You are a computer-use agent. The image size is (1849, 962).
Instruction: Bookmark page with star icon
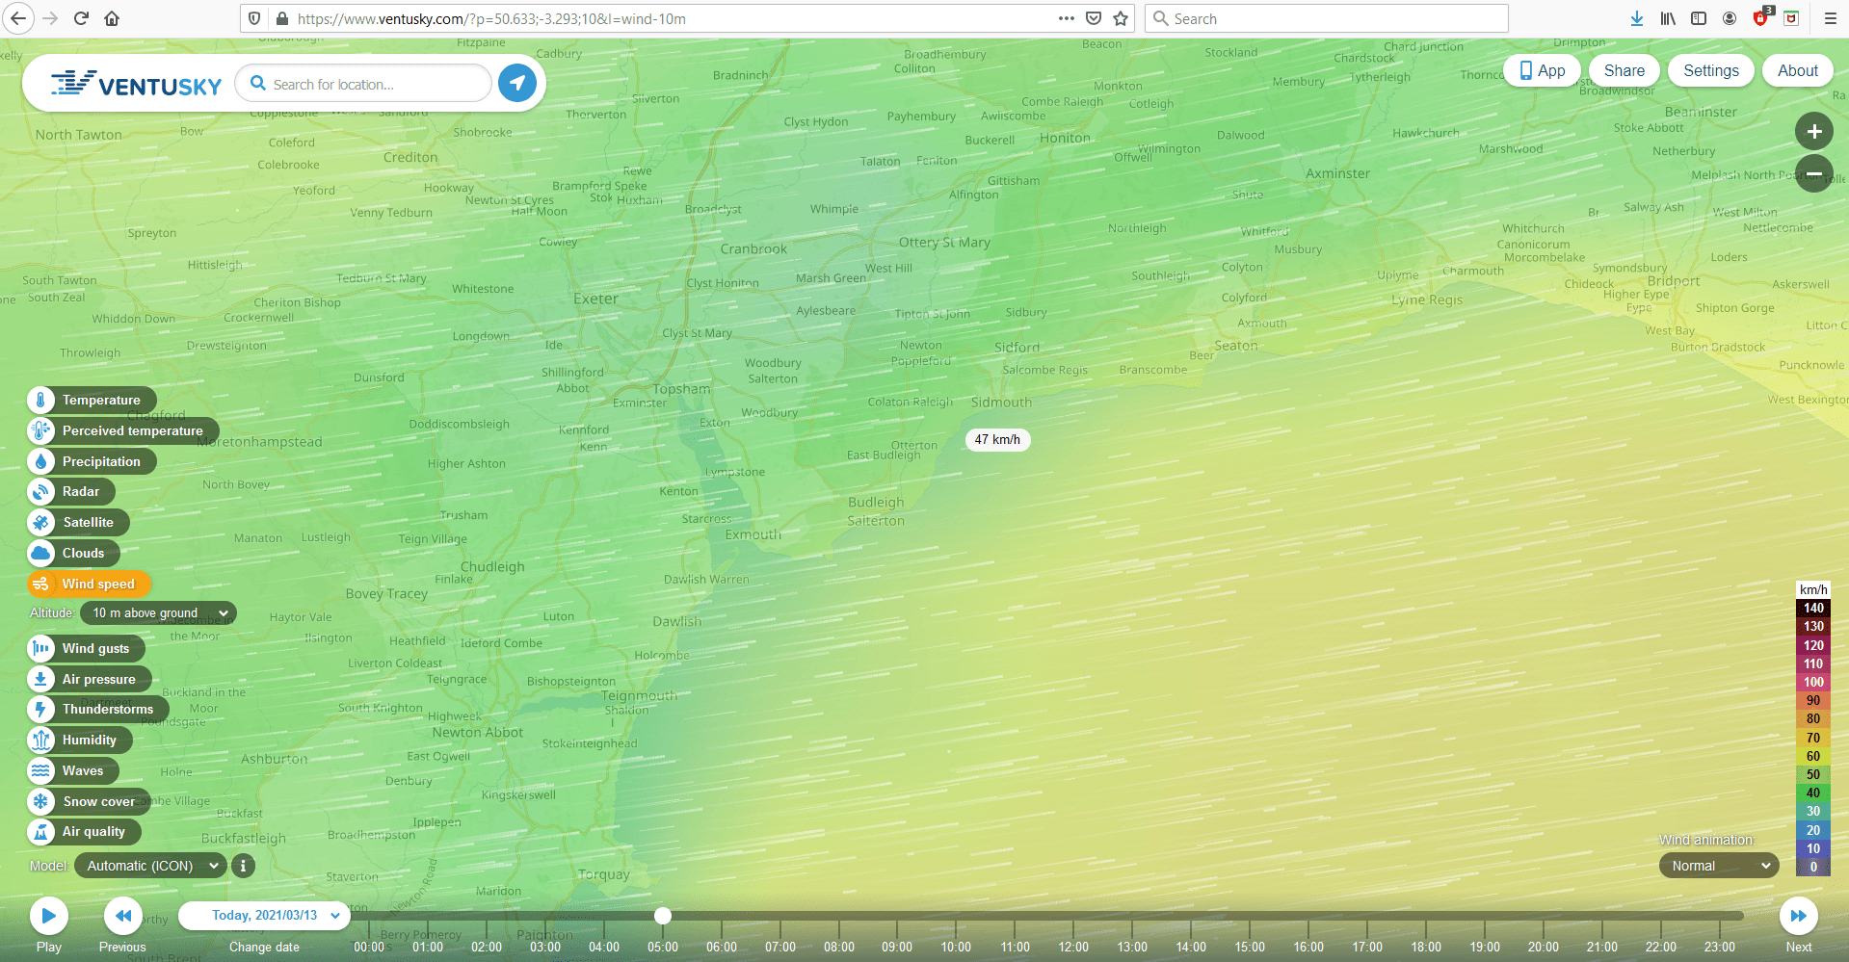tap(1121, 18)
